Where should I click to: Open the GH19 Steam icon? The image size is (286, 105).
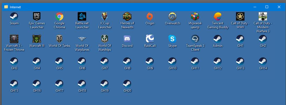coord(105,84)
